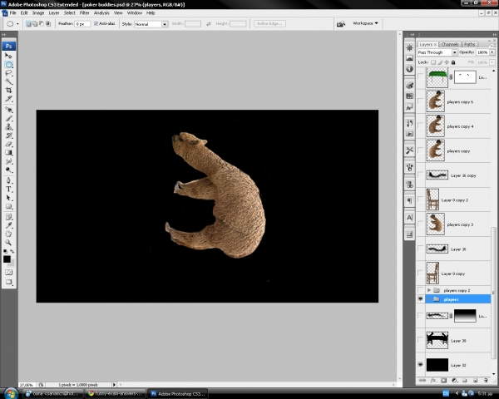Show the players copy 4 layer
Screen dimensions: 499x399
[x=420, y=126]
